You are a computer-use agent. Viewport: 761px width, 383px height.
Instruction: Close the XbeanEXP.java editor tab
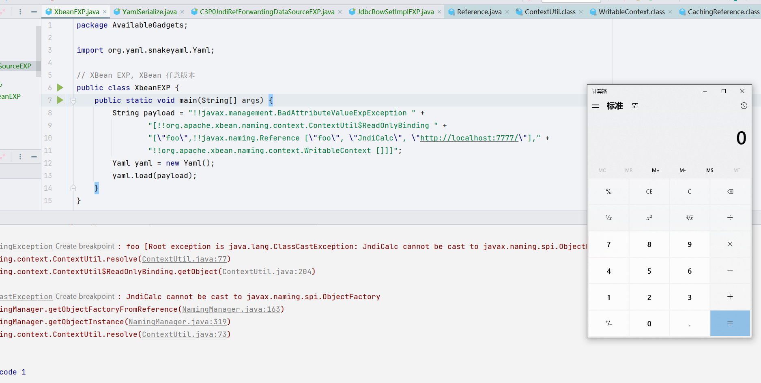(105, 12)
